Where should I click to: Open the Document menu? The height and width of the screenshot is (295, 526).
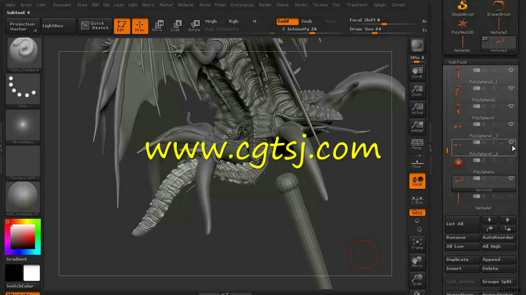click(x=62, y=5)
